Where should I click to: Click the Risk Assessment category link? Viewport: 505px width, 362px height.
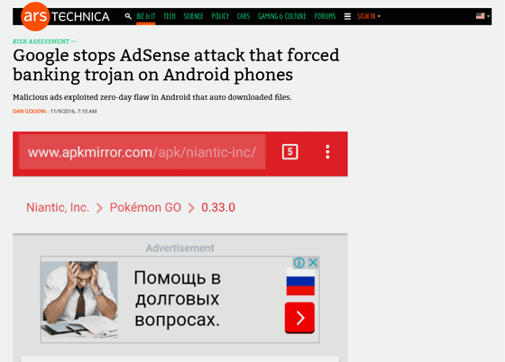pos(41,41)
